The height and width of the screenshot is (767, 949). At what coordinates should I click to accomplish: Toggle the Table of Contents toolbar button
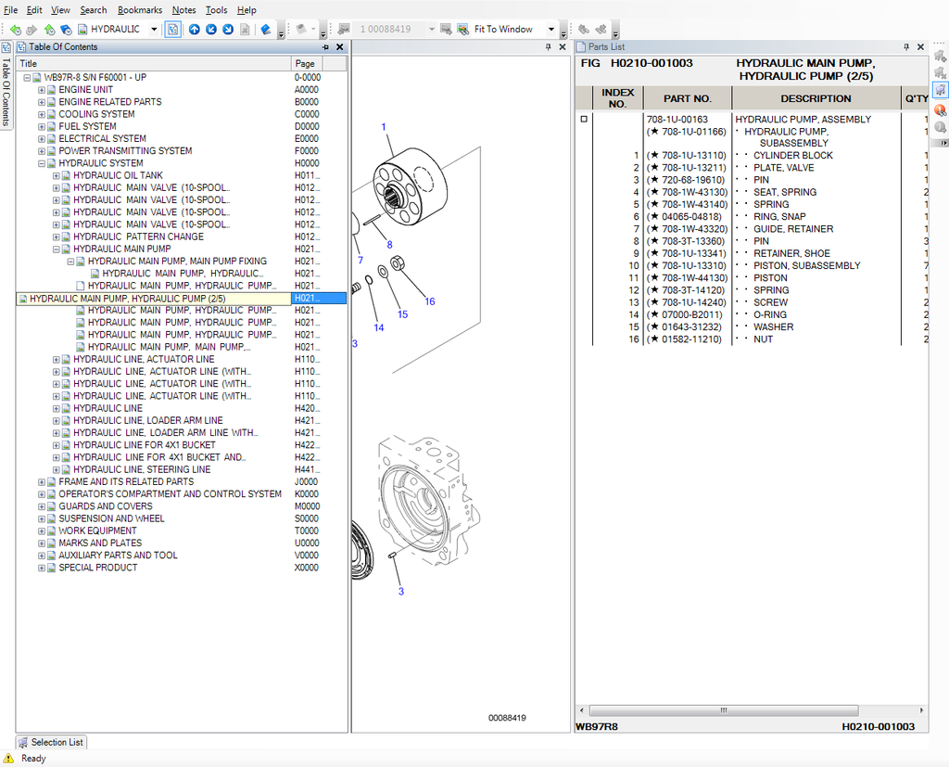click(173, 30)
